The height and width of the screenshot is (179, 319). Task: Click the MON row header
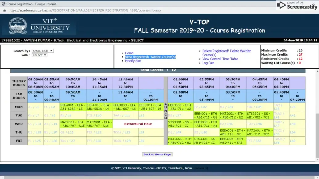(x=19, y=107)
